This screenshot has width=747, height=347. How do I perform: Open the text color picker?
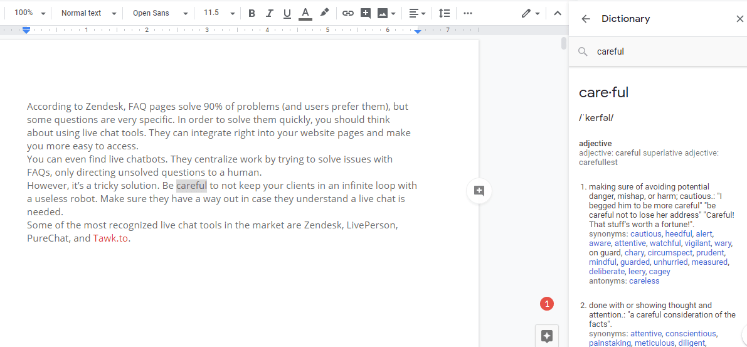(x=305, y=13)
